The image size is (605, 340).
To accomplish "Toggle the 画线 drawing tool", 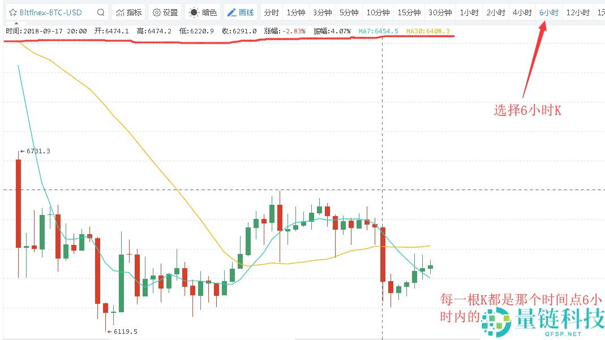I will 241,12.
